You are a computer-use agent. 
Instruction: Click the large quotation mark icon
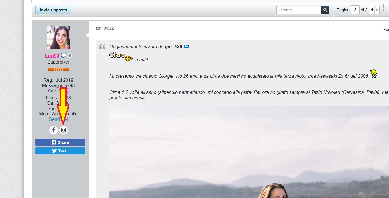point(102,47)
